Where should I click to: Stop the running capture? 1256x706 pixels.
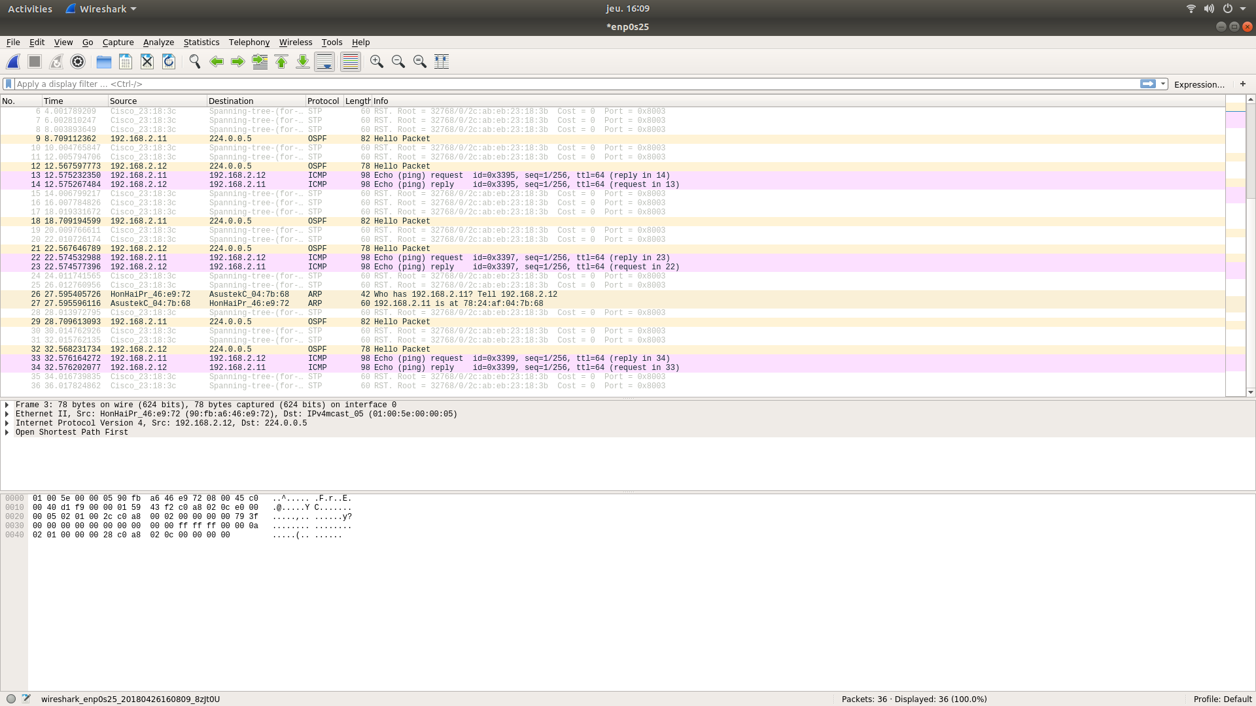(x=34, y=61)
